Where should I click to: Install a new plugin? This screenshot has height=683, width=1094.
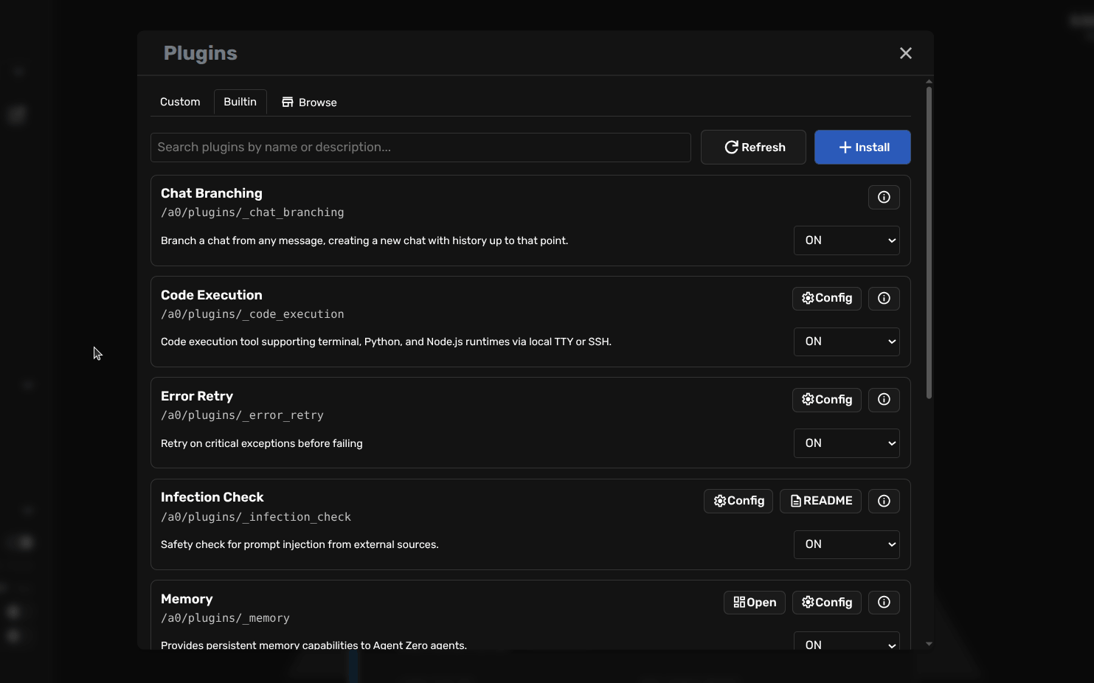(x=862, y=147)
